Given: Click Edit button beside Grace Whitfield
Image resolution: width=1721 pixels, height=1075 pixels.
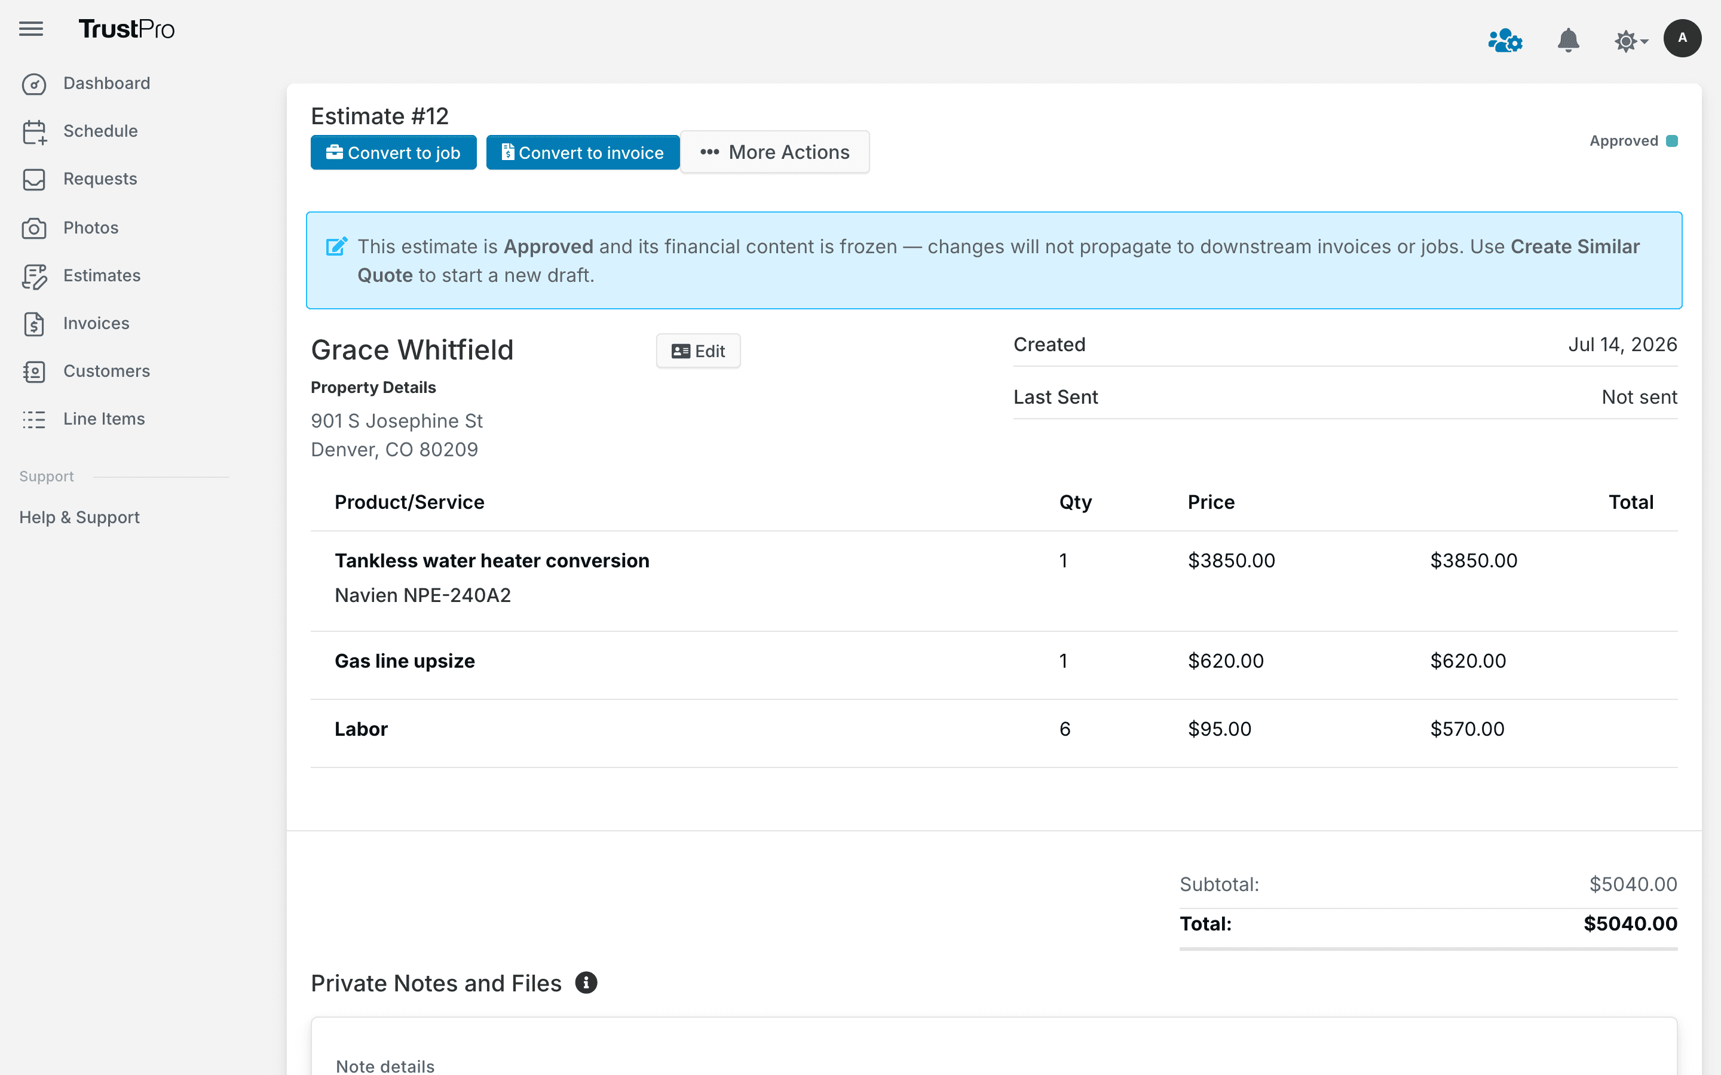Looking at the screenshot, I should pyautogui.click(x=697, y=351).
